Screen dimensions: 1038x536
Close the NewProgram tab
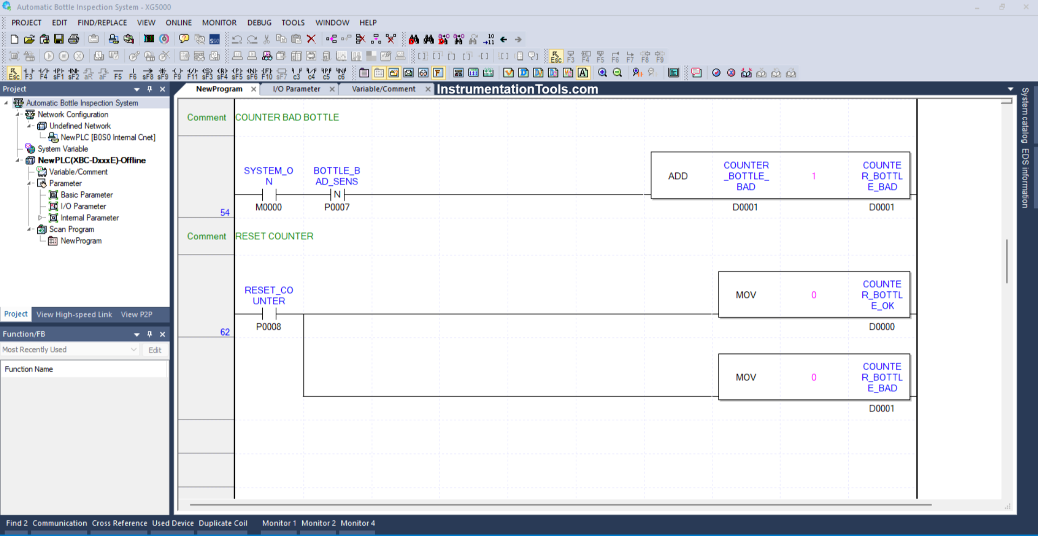(254, 89)
